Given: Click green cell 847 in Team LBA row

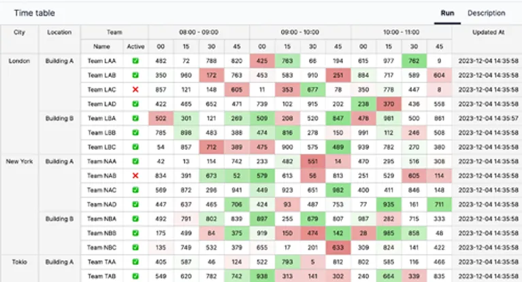Looking at the screenshot, I should [x=338, y=119].
